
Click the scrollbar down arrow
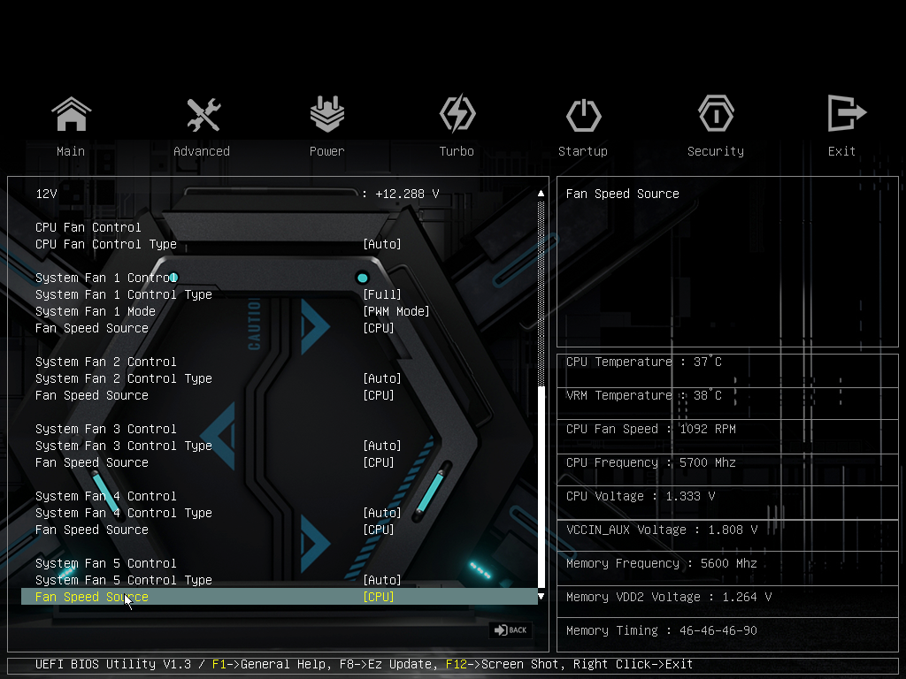point(541,597)
